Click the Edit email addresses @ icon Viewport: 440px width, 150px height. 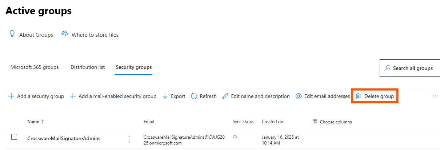[299, 96]
